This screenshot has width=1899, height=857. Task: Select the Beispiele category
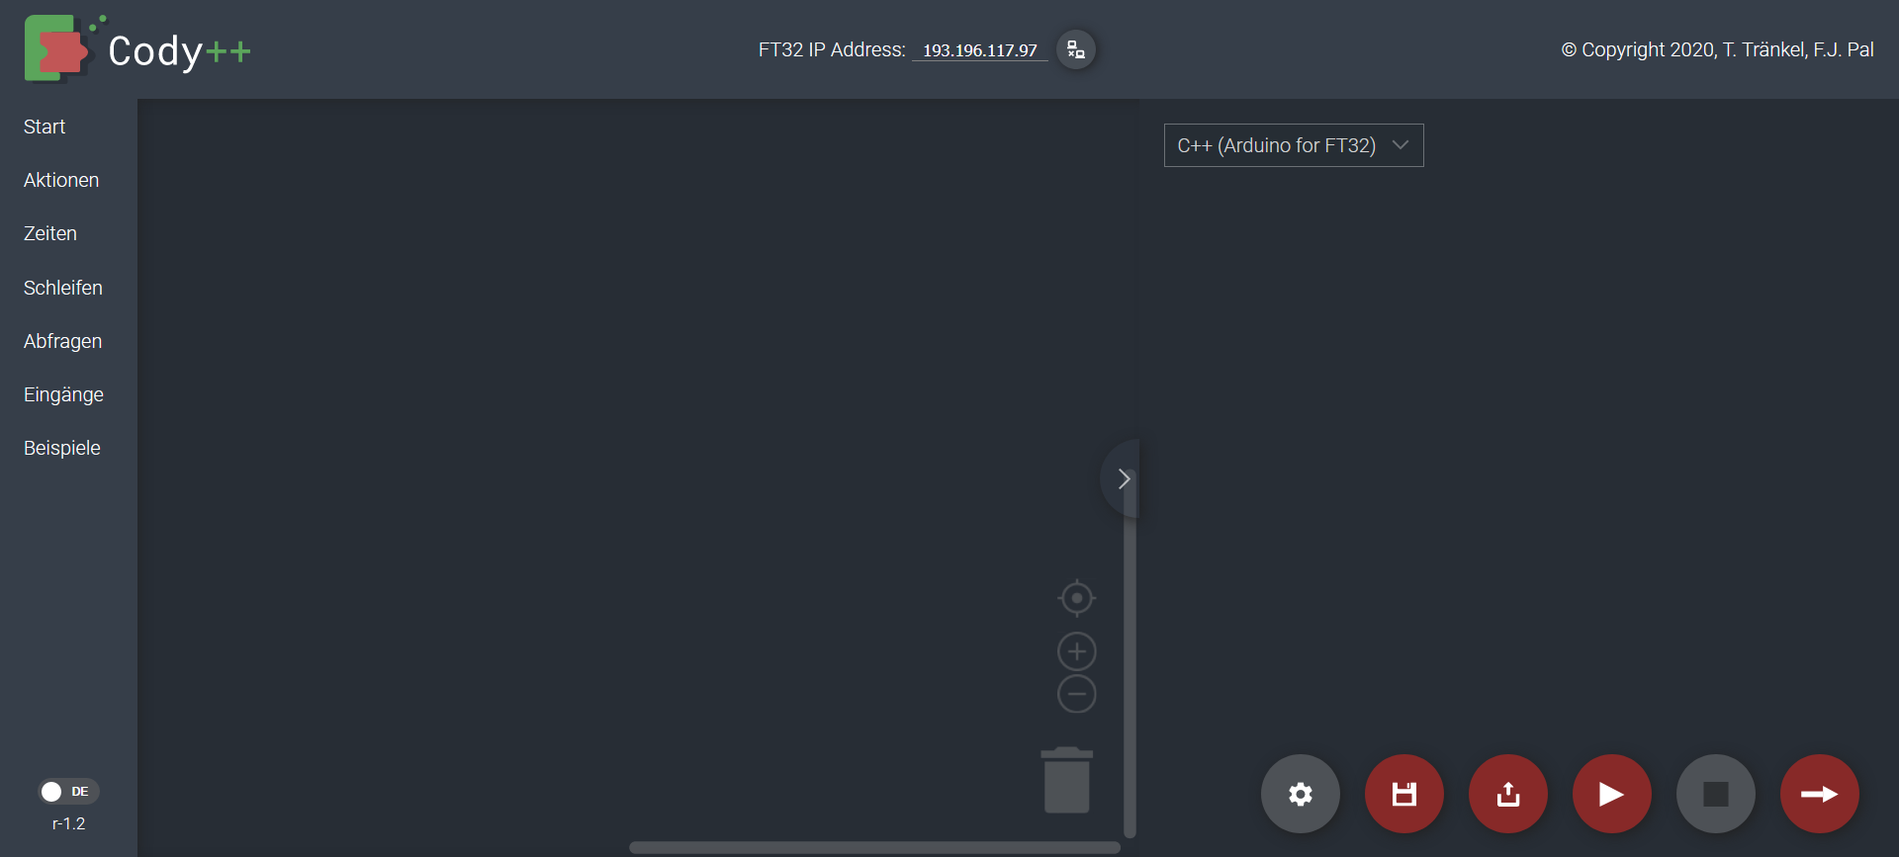point(62,448)
